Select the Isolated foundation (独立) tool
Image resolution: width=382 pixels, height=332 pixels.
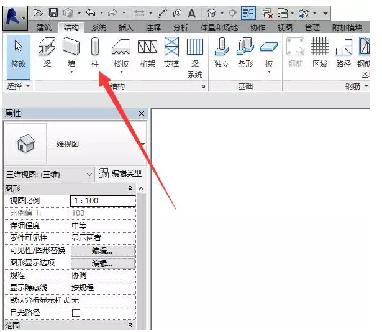(x=222, y=52)
